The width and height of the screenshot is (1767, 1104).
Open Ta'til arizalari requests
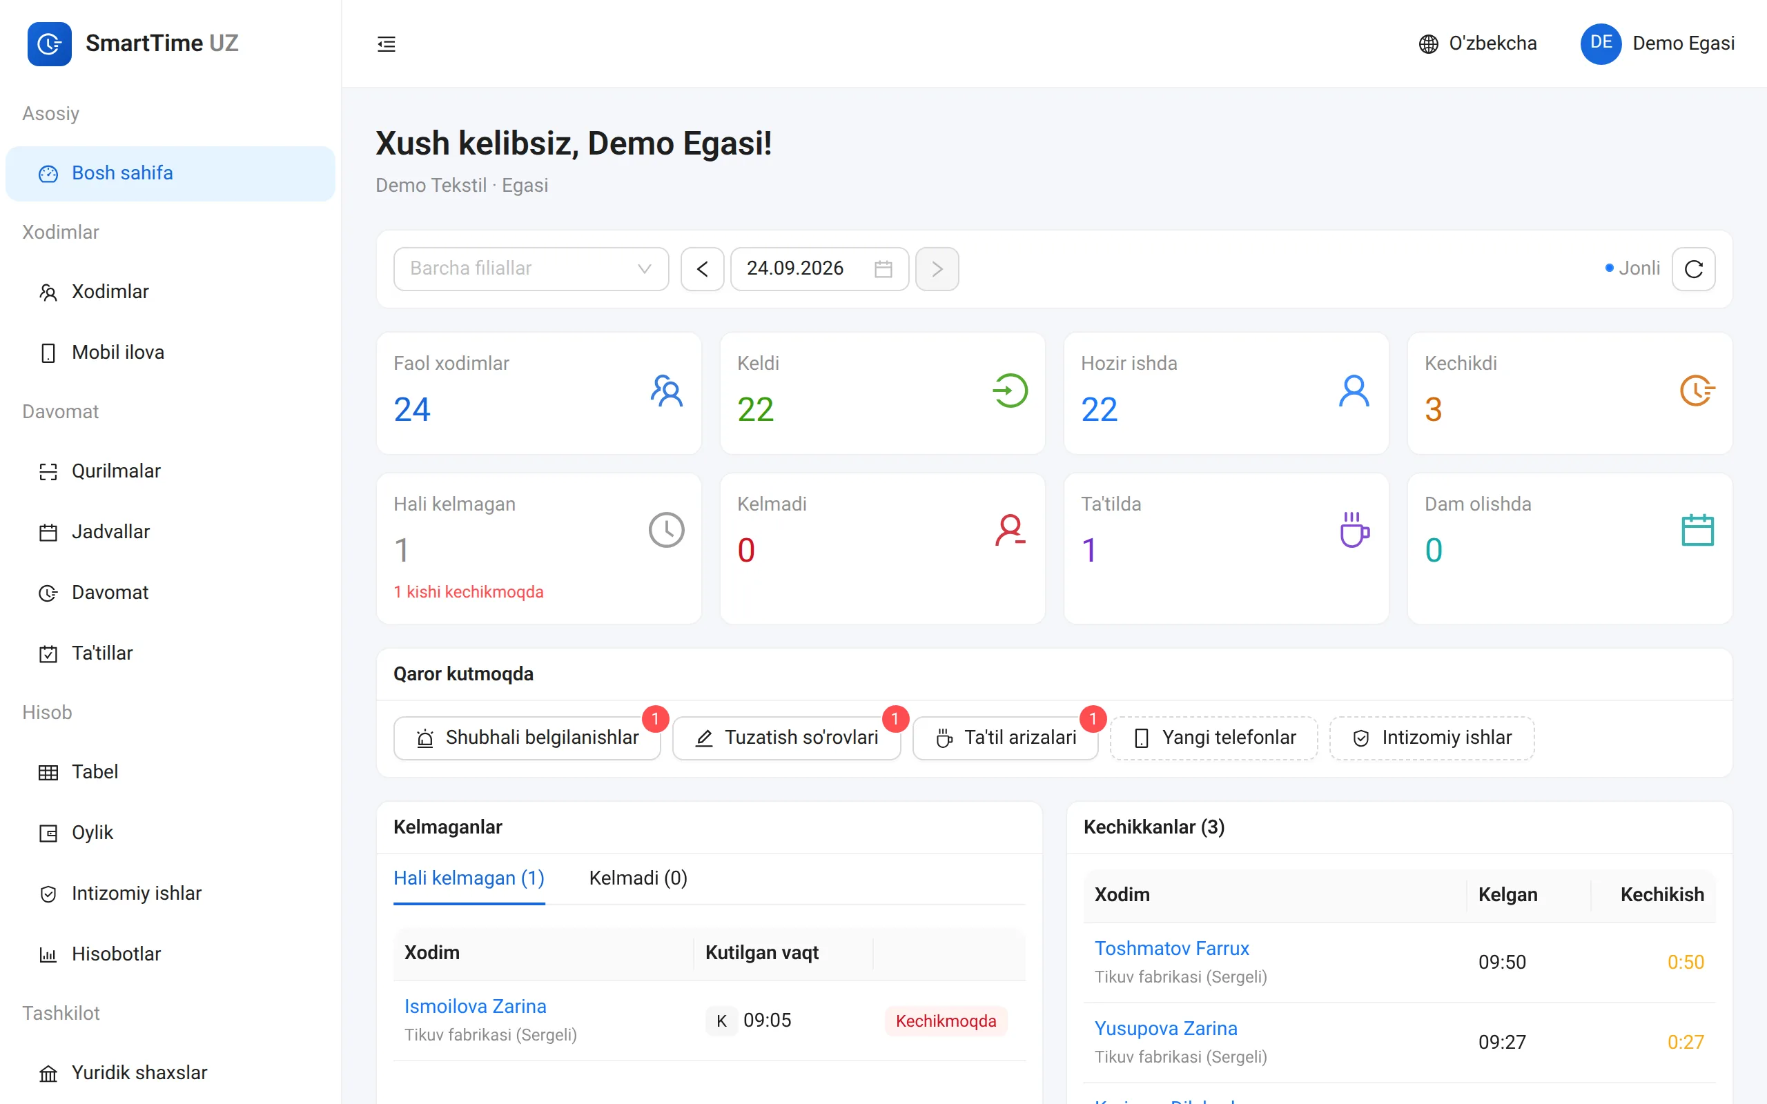1006,738
